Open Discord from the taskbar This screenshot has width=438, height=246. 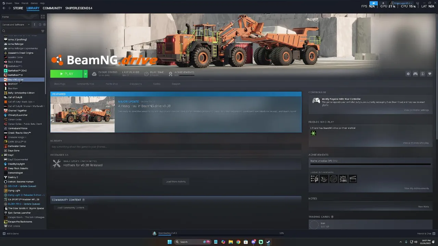[253, 242]
